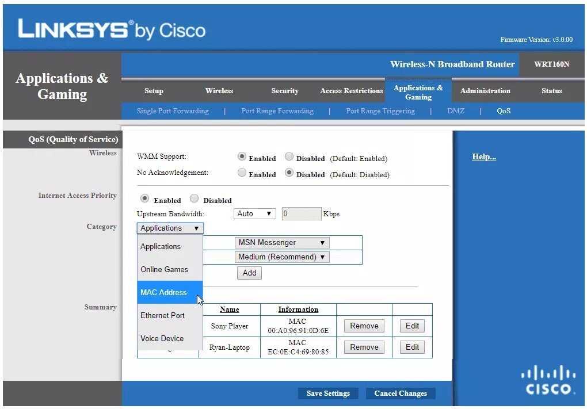The height and width of the screenshot is (409, 587).
Task: Go to Single Port Forwarding subtab
Action: tap(173, 111)
